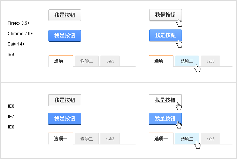Open tab3 right of highlighted 选项二, rounded-button section

click(211, 61)
